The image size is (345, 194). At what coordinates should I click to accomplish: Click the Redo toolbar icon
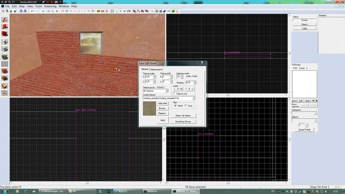37,11
